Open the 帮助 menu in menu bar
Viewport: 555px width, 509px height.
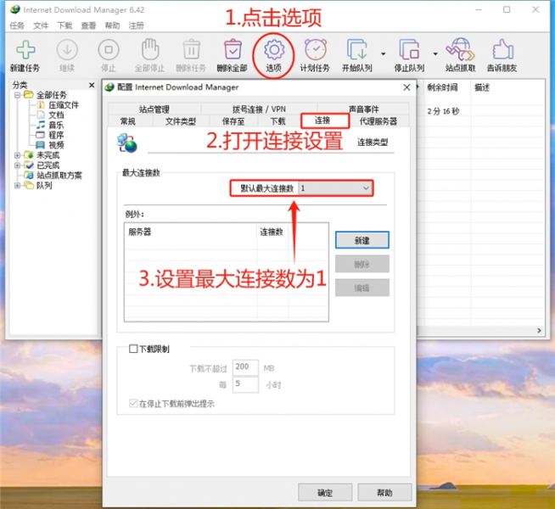(112, 25)
